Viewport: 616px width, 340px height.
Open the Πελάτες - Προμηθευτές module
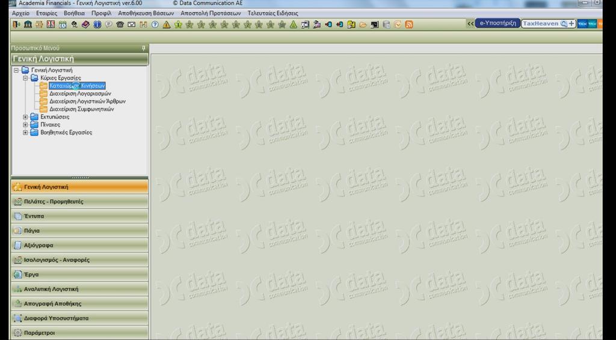click(x=80, y=202)
